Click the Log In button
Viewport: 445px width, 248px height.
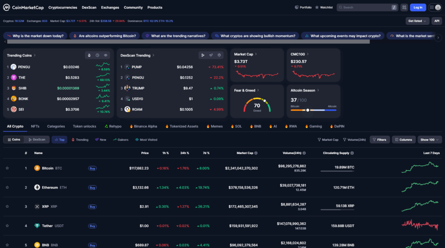[418, 7]
